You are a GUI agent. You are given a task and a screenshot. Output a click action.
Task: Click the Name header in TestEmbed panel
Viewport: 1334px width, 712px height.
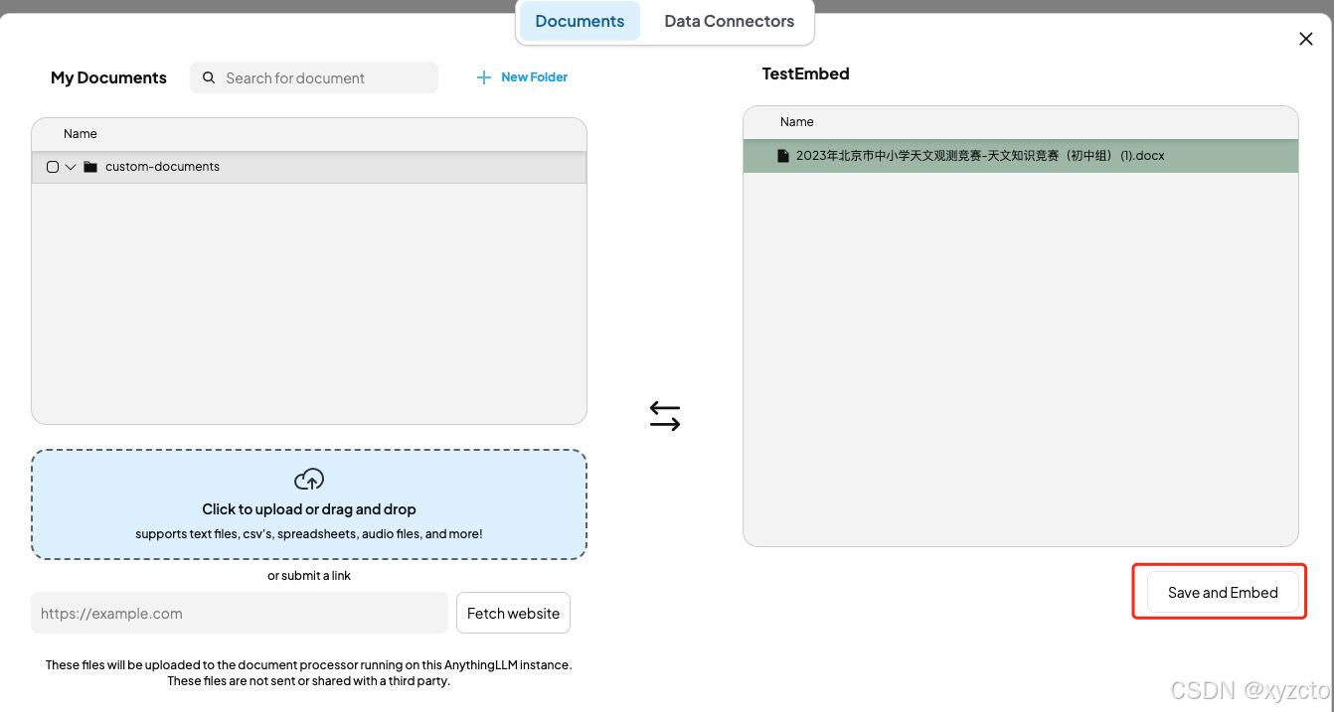pos(797,121)
